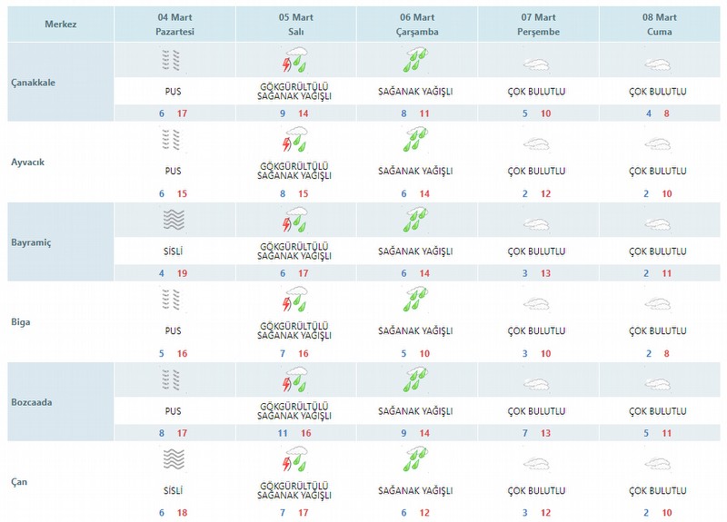The height and width of the screenshot is (522, 727).
Task: Click Bayramiç's fog icon for 04 Mart
Action: point(174,220)
